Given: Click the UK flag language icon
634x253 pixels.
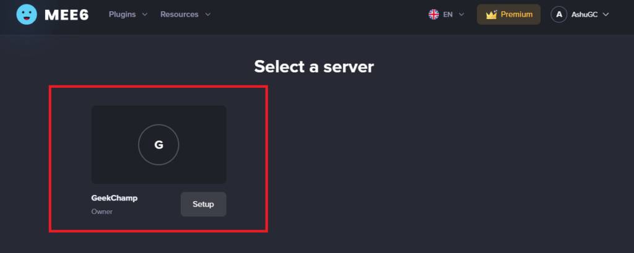Looking at the screenshot, I should click(x=433, y=14).
